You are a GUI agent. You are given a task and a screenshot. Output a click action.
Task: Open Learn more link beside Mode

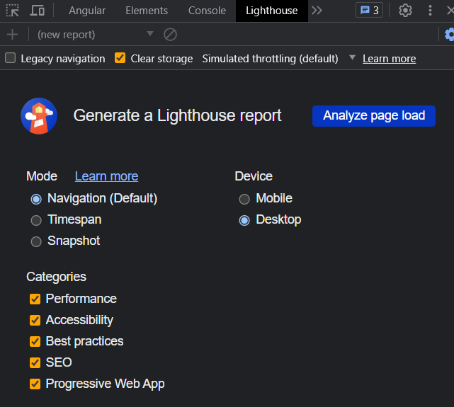106,176
